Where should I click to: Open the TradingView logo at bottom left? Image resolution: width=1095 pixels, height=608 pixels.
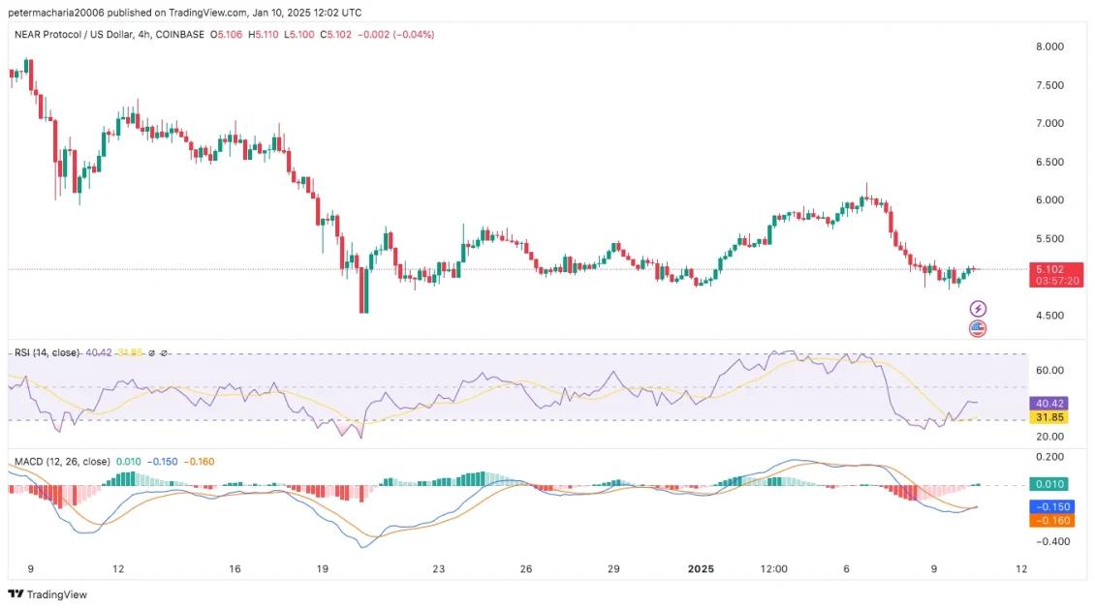(x=47, y=594)
